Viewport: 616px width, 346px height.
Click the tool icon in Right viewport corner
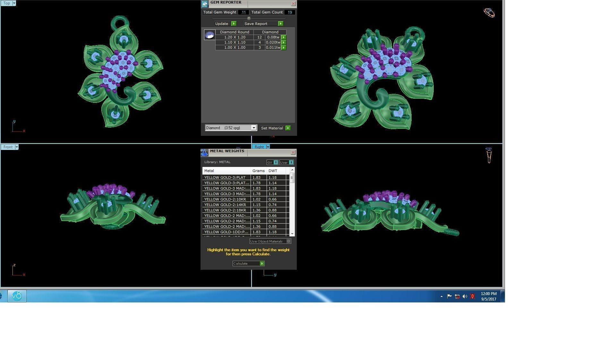coord(489,155)
